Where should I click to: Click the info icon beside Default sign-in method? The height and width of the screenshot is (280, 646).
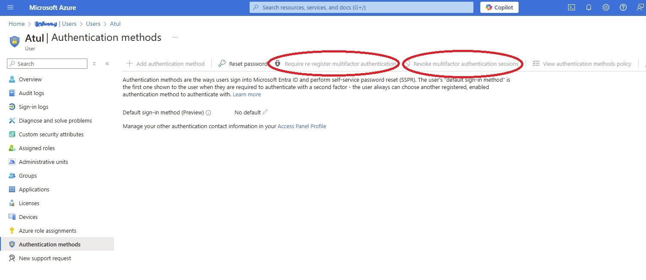pyautogui.click(x=208, y=113)
